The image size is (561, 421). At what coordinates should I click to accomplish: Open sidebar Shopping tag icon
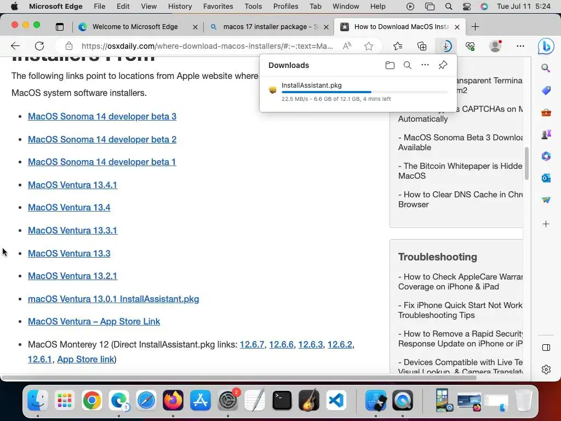(546, 90)
